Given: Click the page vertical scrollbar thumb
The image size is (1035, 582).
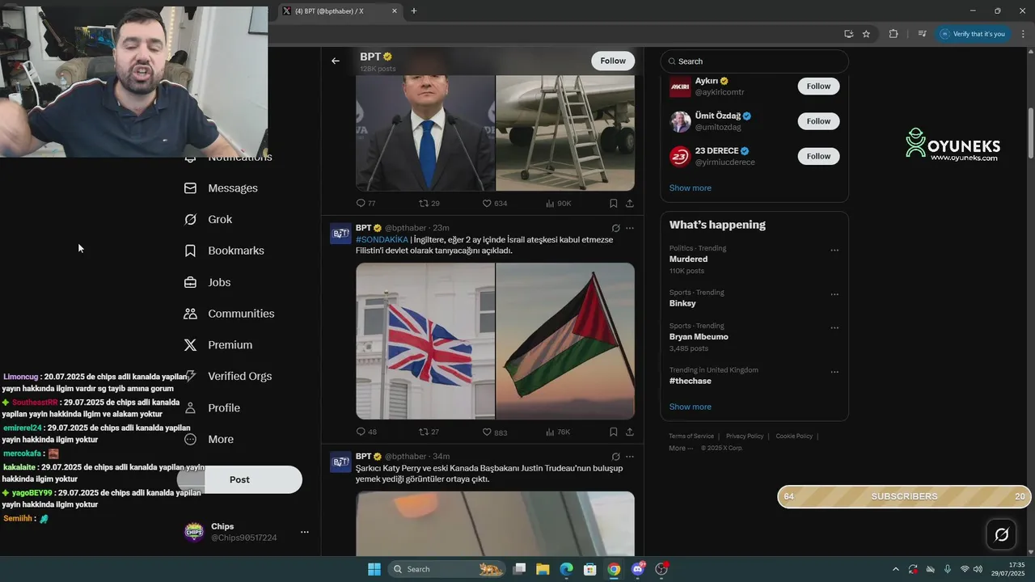Looking at the screenshot, I should tap(1031, 133).
